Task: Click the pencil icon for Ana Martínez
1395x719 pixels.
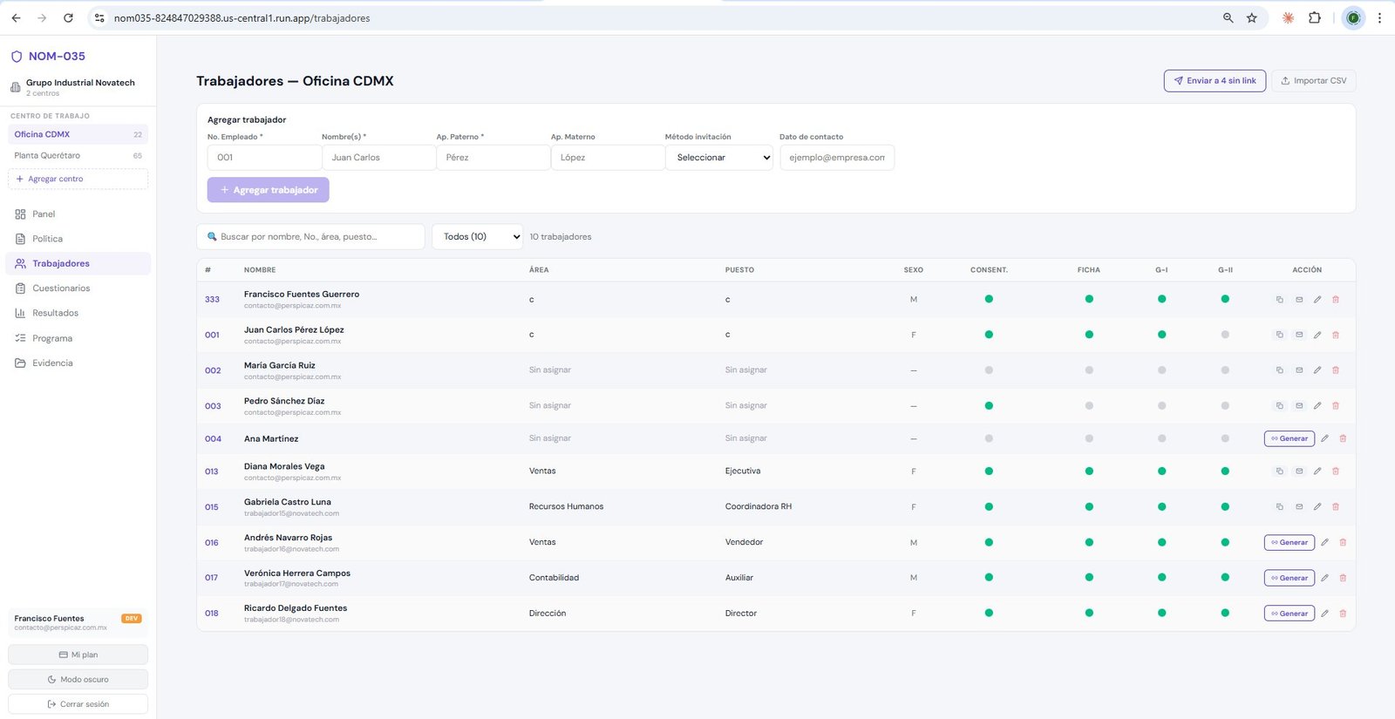Action: [x=1324, y=438]
